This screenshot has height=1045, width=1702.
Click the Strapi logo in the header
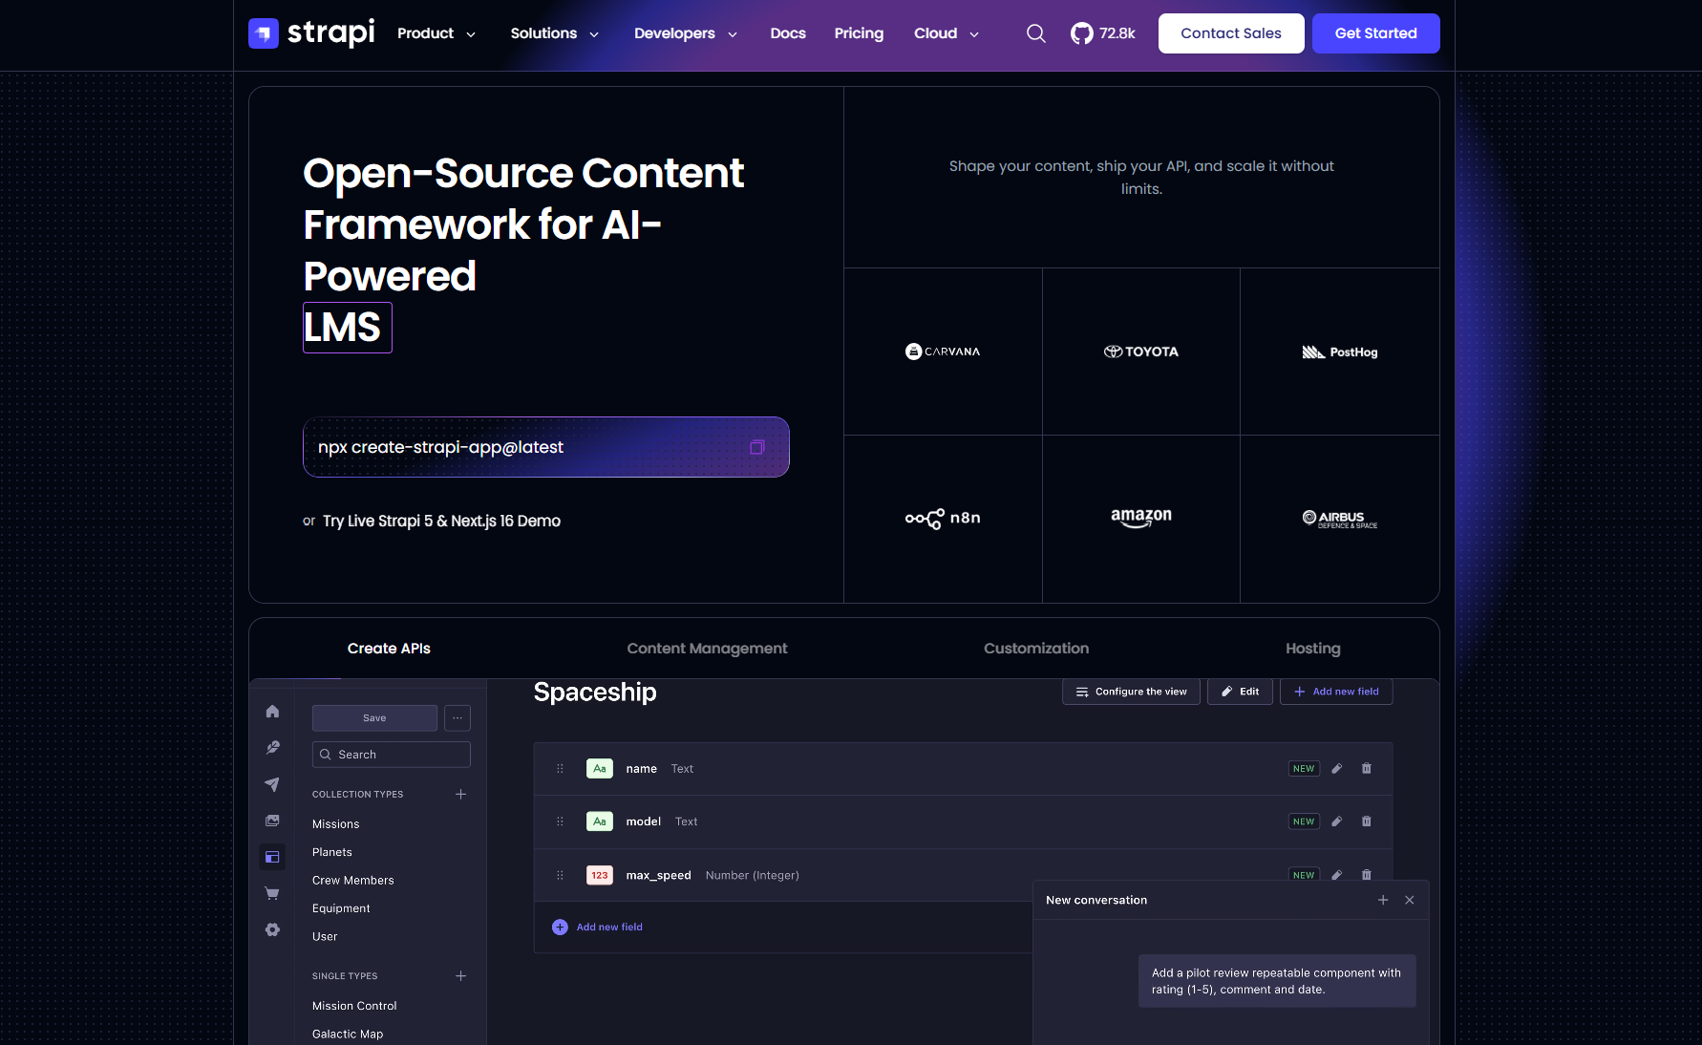311,33
